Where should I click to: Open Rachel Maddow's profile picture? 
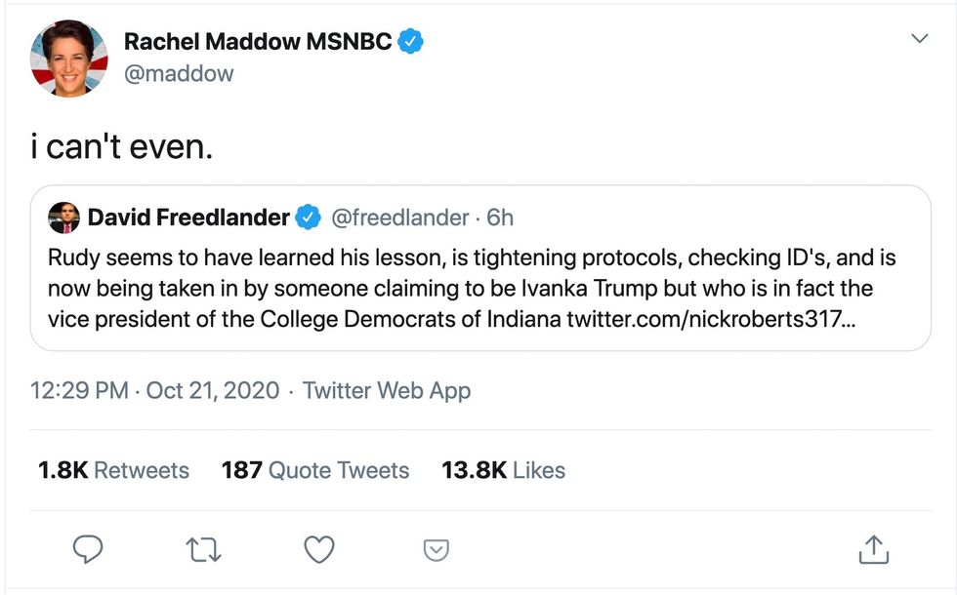[67, 58]
